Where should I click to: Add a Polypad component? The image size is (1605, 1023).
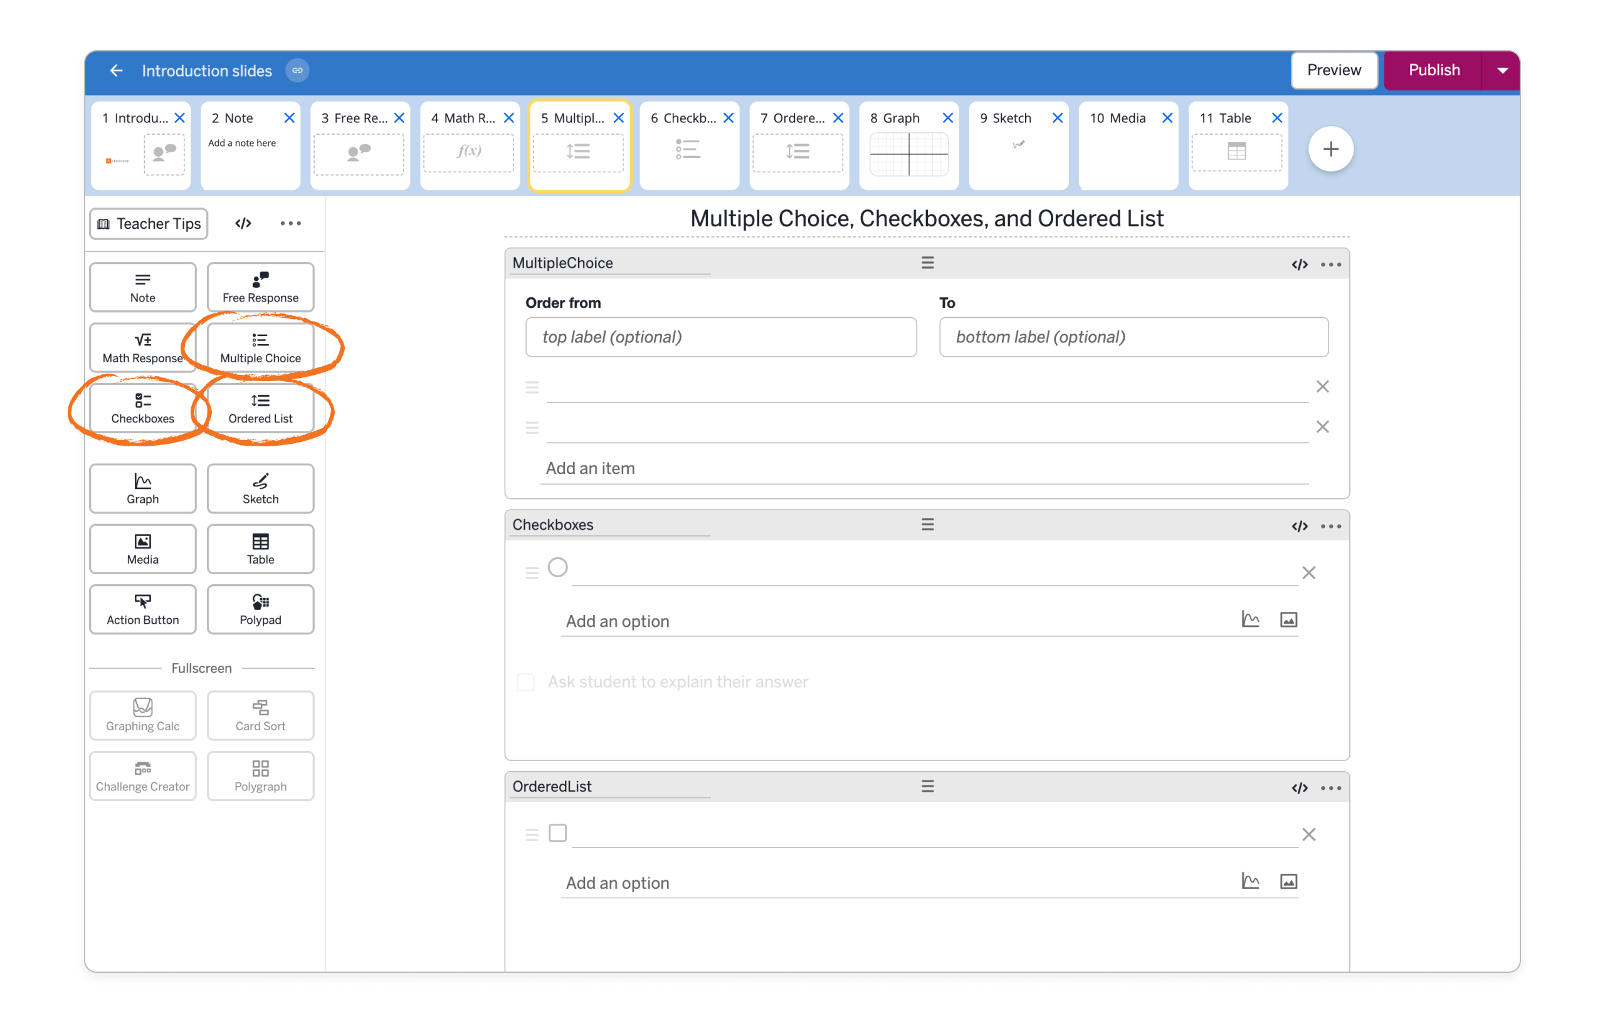point(261,609)
